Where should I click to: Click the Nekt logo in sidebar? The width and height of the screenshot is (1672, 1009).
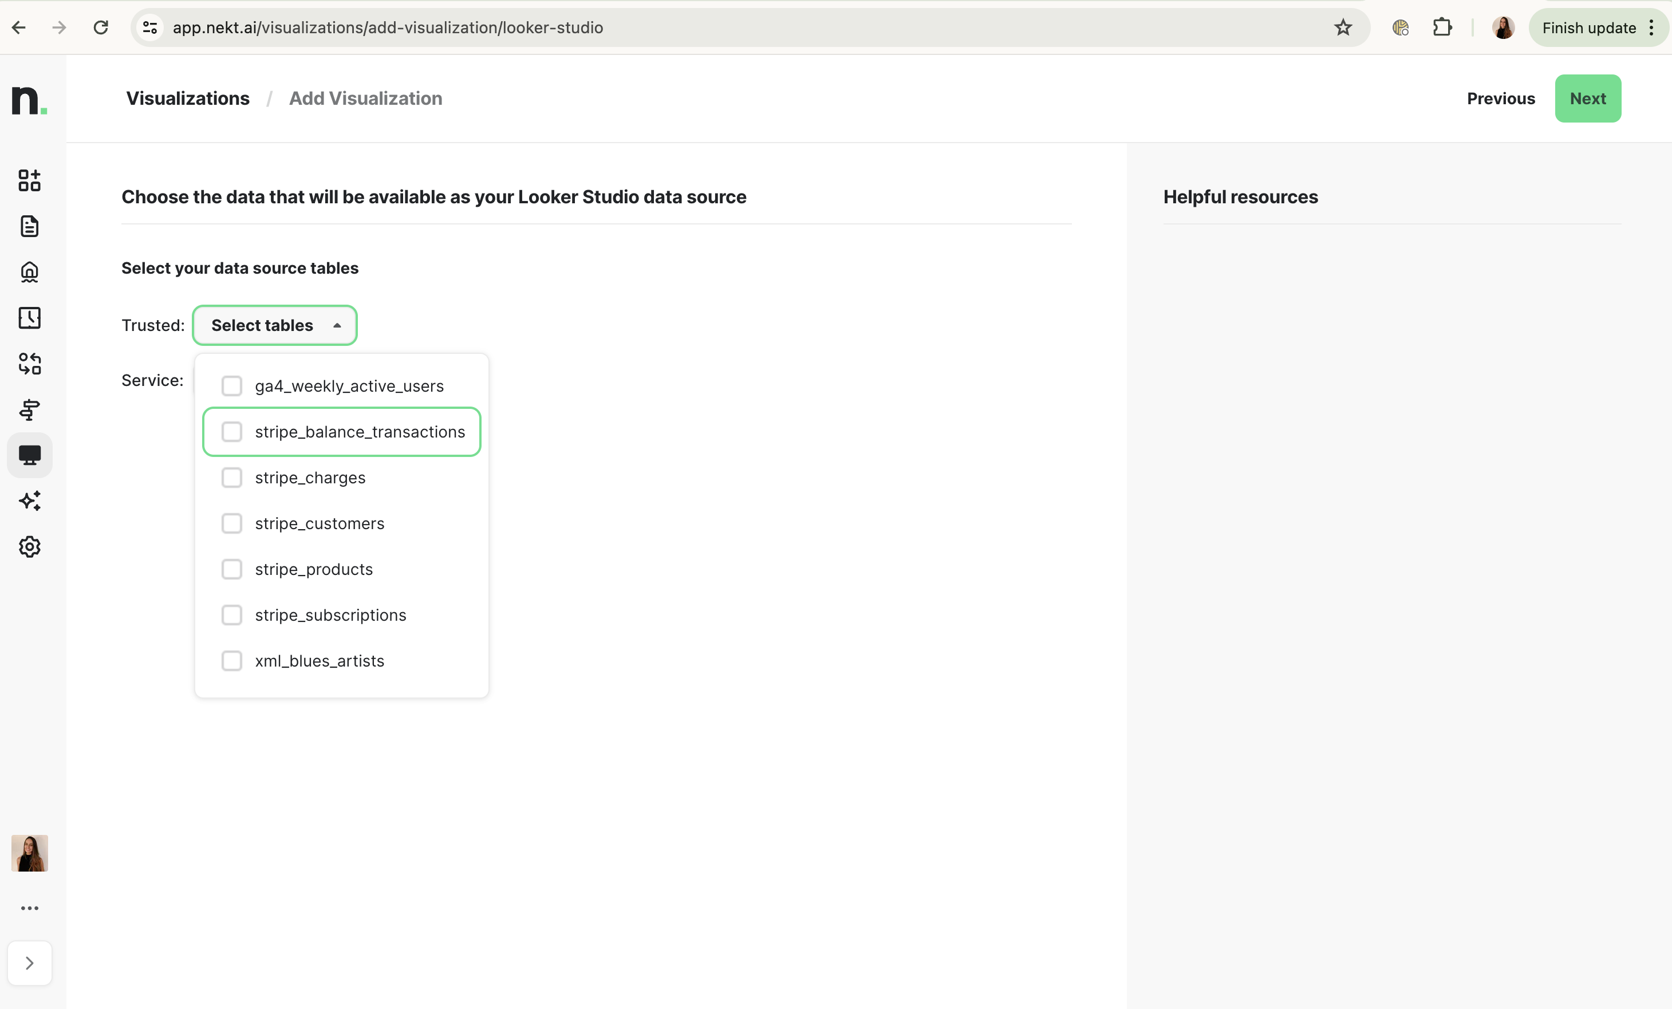click(29, 100)
